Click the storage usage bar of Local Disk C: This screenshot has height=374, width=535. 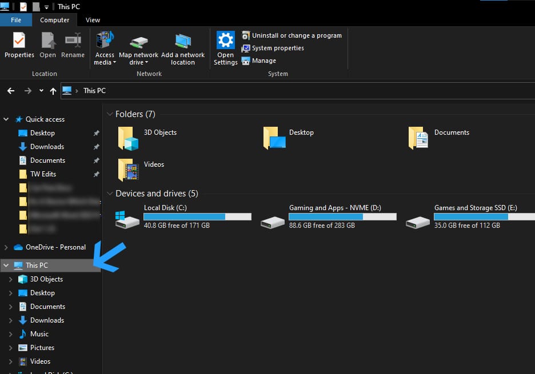[x=197, y=216]
